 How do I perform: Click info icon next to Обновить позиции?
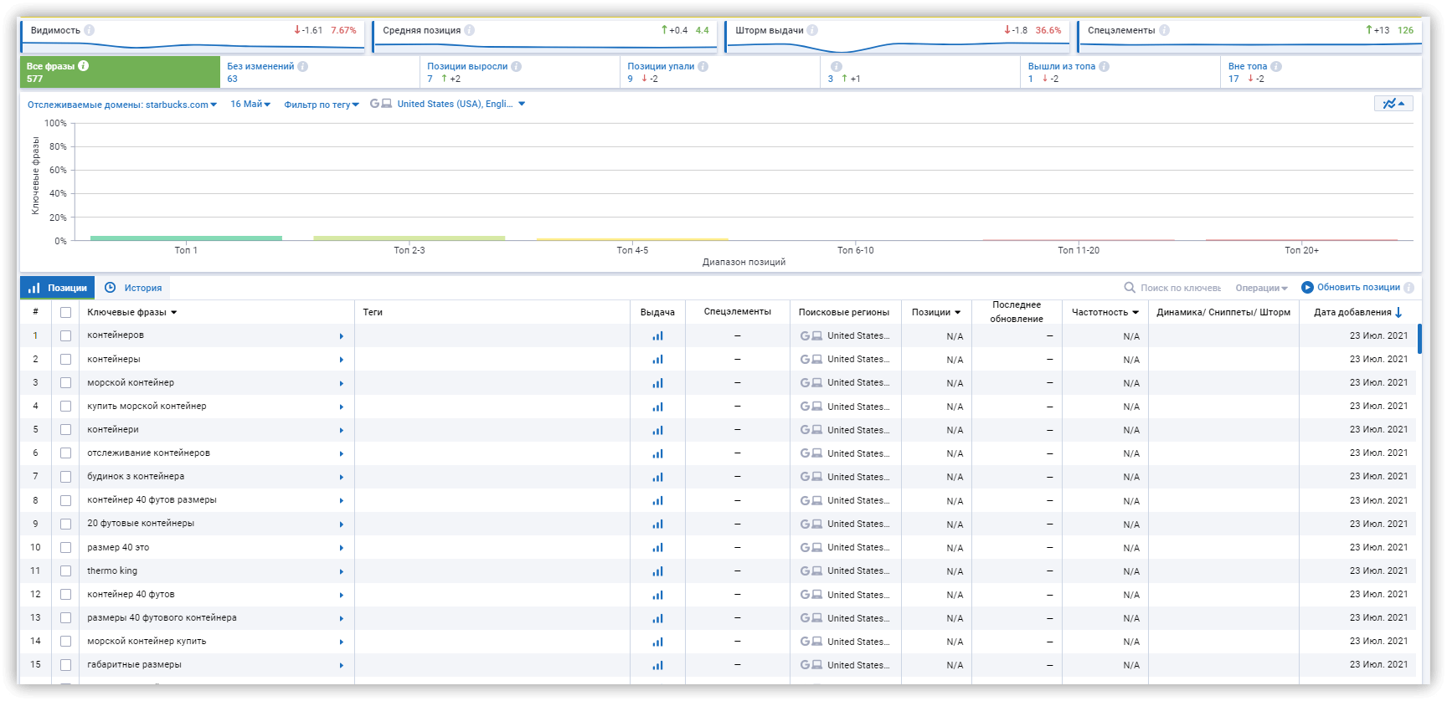pyautogui.click(x=1408, y=288)
